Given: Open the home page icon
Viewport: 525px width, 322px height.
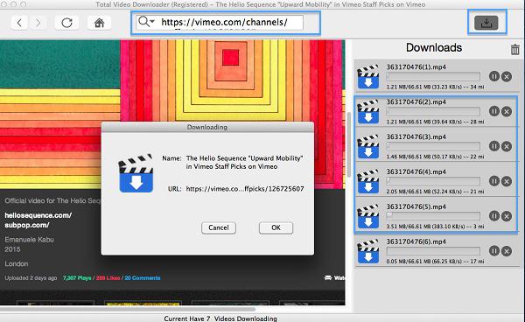Looking at the screenshot, I should tap(99, 23).
